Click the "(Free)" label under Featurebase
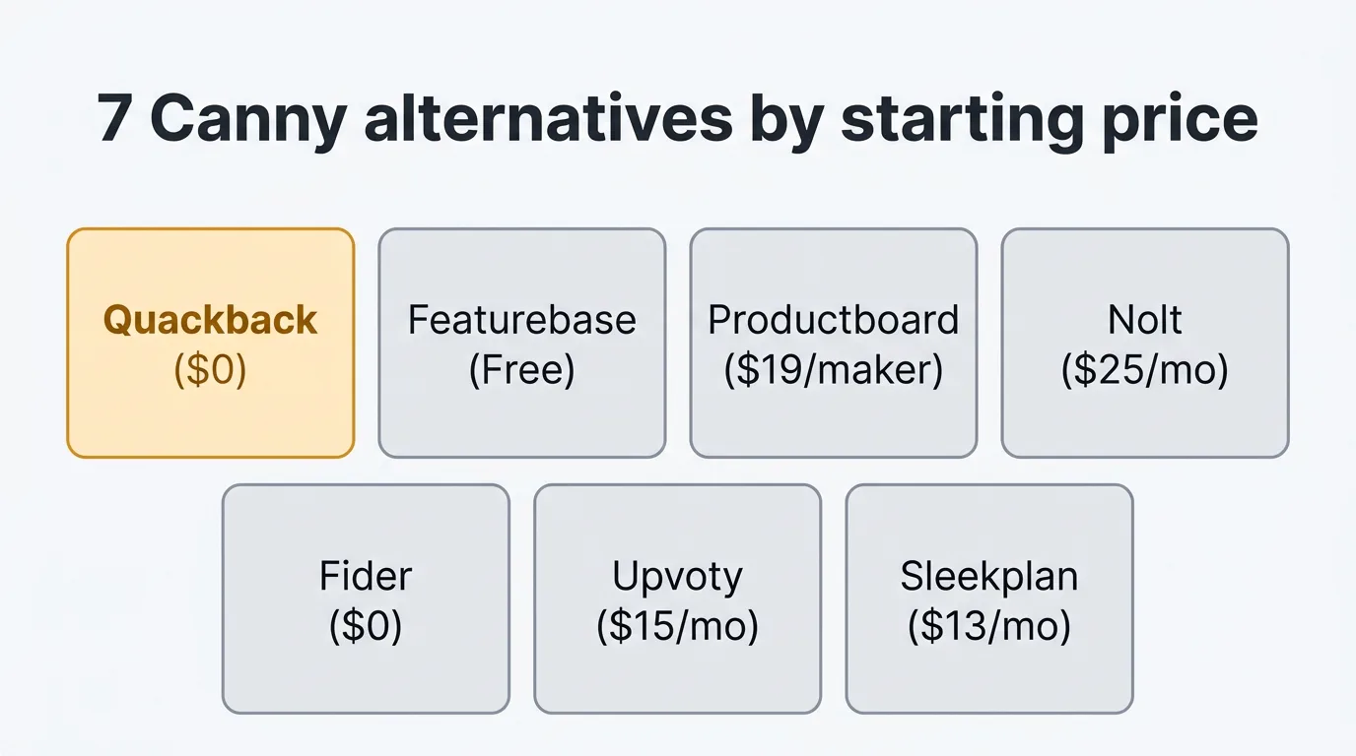 pyautogui.click(x=521, y=370)
